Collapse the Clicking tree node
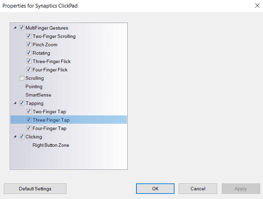 [15, 136]
